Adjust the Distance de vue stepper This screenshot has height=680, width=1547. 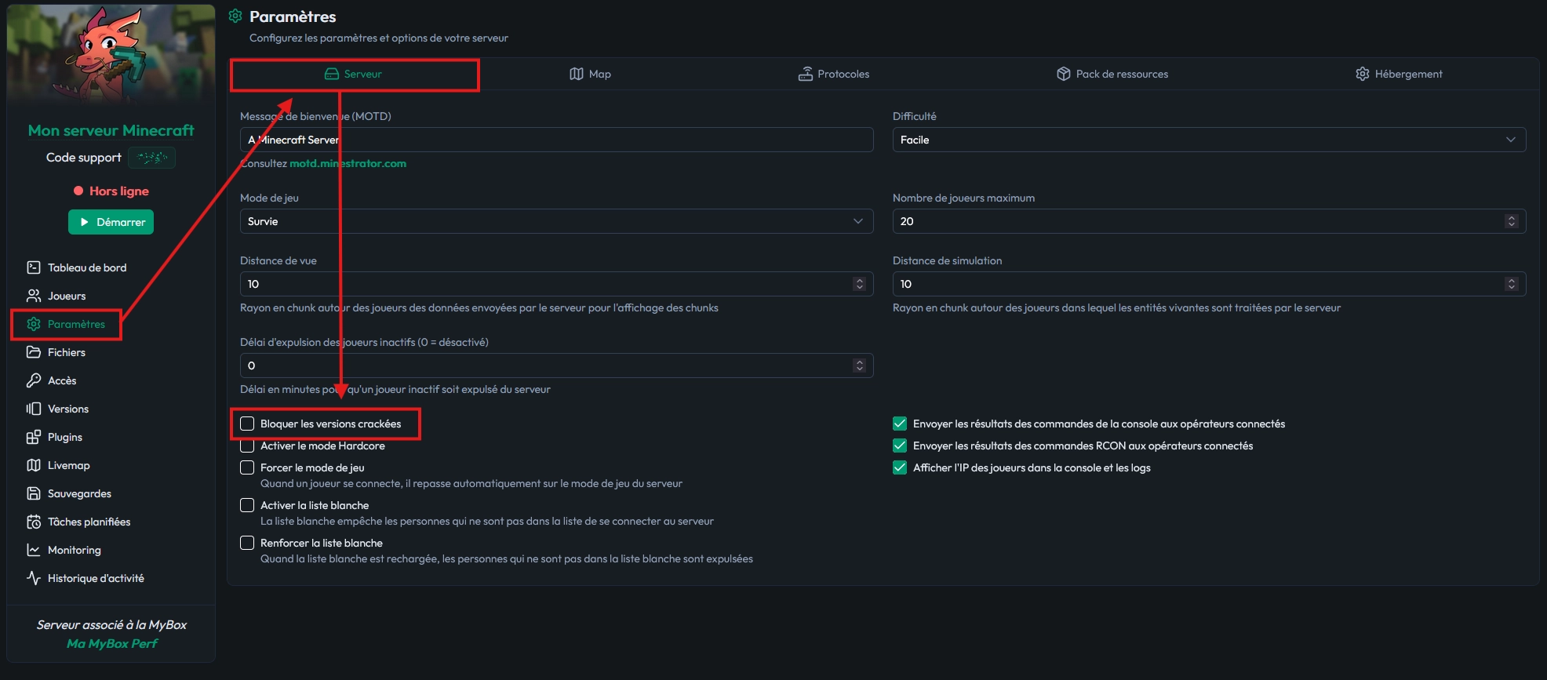pyautogui.click(x=859, y=284)
